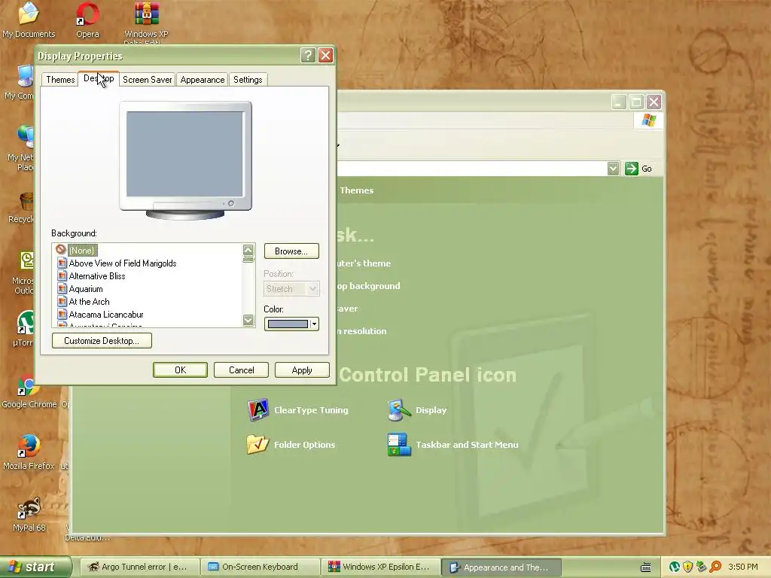Click Cancel in Display Properties
This screenshot has height=578, width=771.
tap(241, 370)
